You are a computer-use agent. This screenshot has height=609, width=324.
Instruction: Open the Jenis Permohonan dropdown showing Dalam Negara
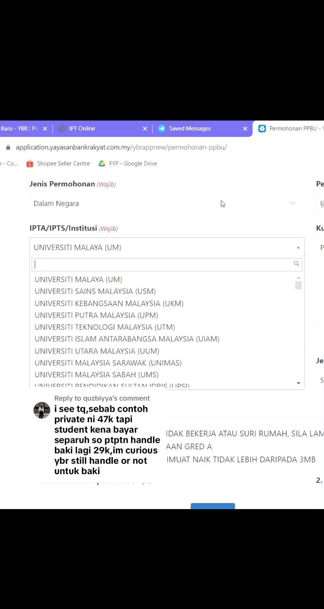pos(167,203)
